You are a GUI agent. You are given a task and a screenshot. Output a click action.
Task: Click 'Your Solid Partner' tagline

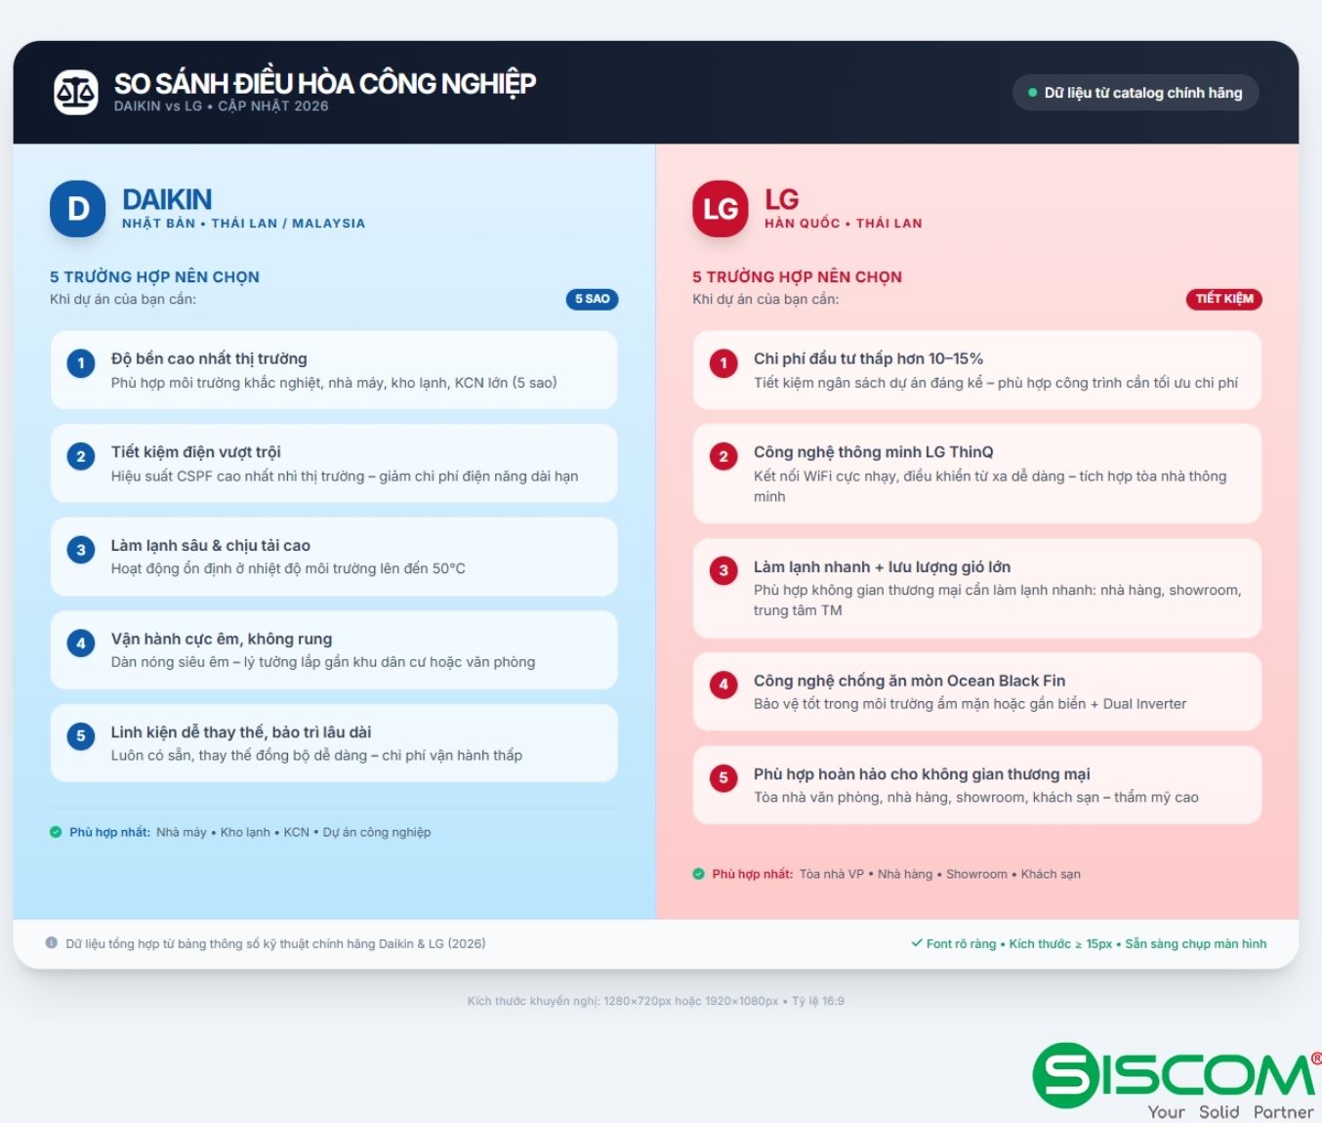pyautogui.click(x=1230, y=1112)
